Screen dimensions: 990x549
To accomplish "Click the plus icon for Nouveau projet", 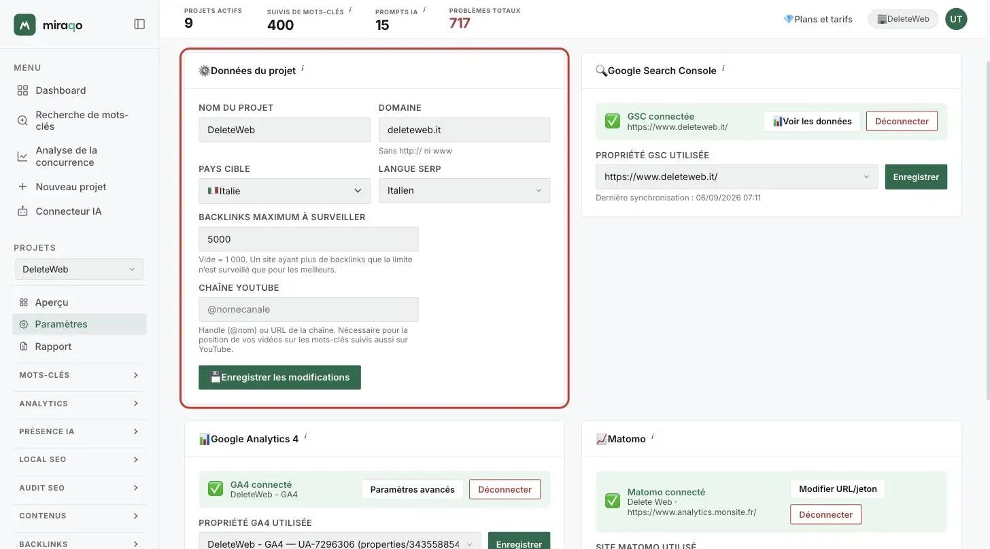I will pos(22,187).
